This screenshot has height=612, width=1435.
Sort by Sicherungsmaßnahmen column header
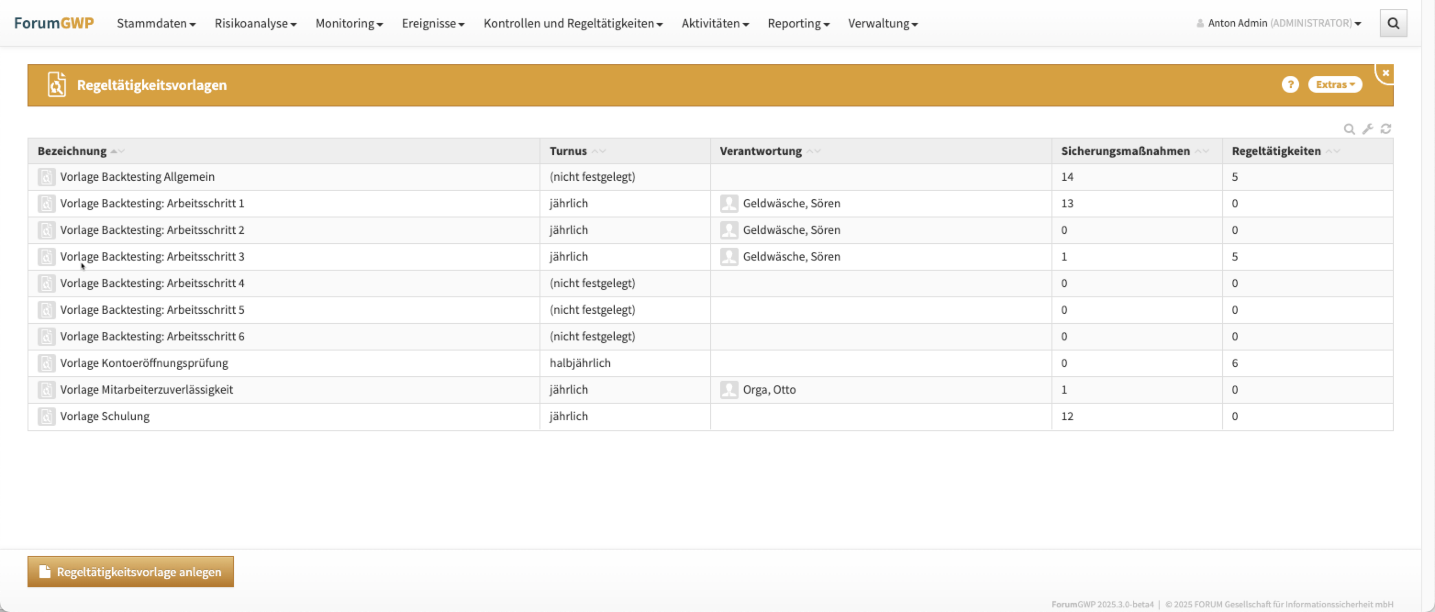tap(1125, 151)
